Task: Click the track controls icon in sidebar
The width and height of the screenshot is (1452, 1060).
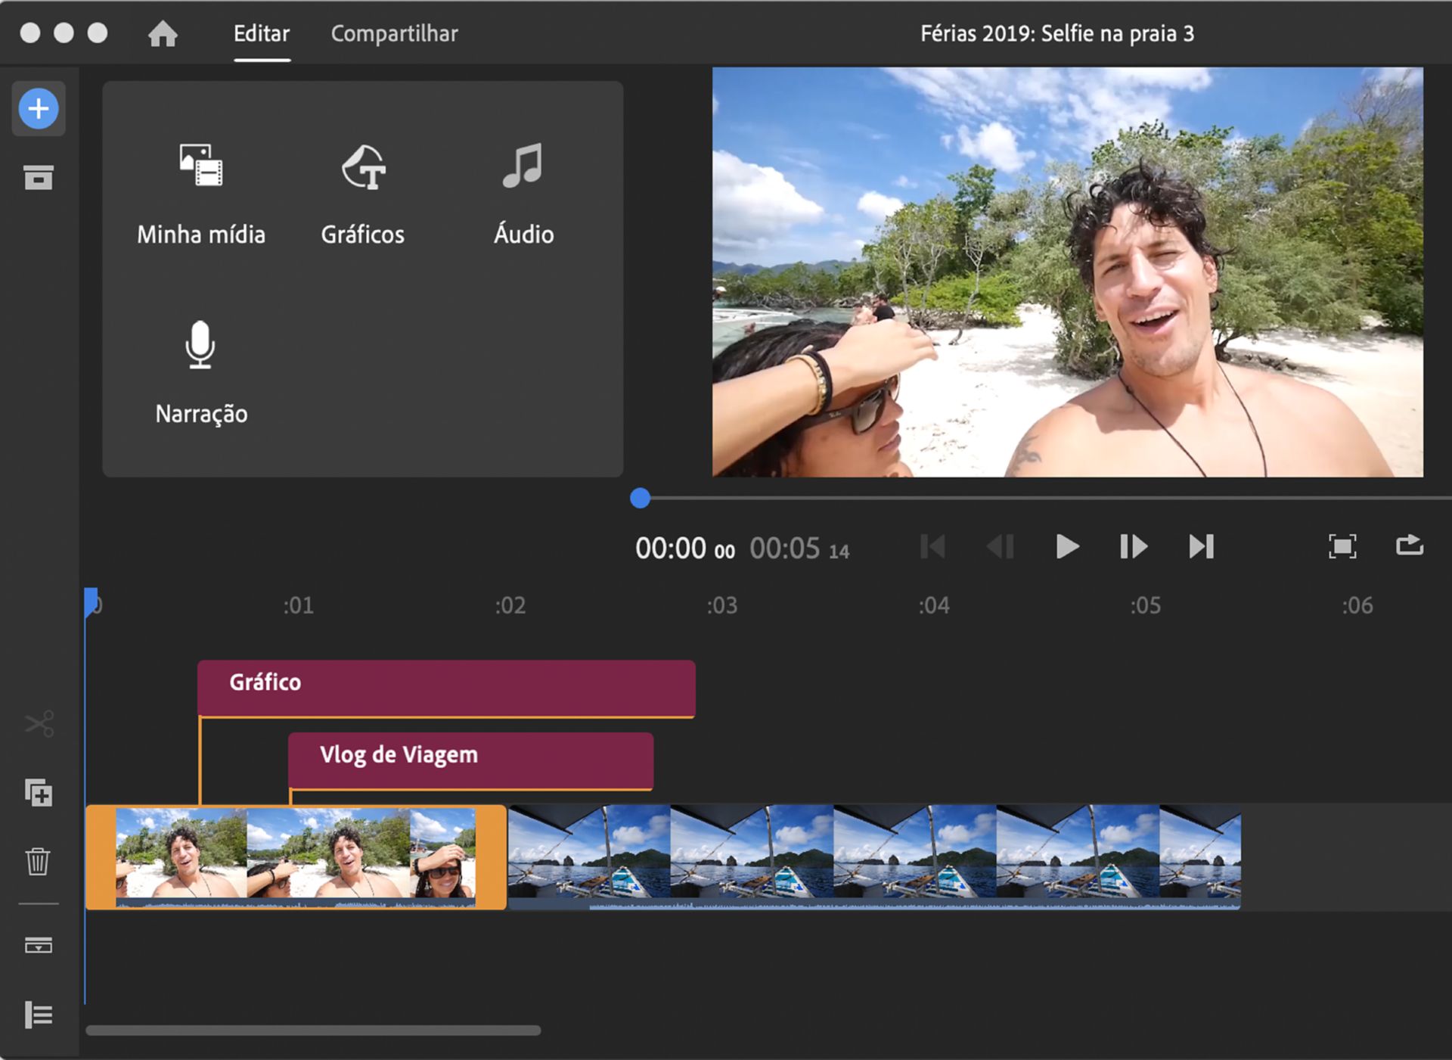Action: click(39, 945)
